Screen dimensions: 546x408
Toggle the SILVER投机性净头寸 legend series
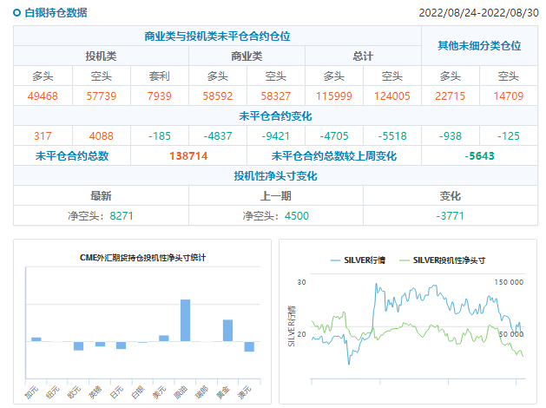click(x=441, y=260)
